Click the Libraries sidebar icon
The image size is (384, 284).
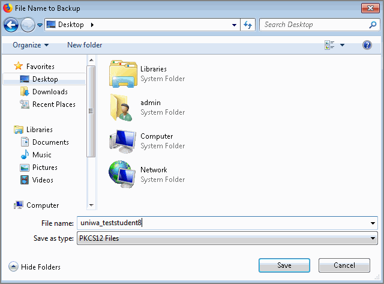pyautogui.click(x=19, y=130)
